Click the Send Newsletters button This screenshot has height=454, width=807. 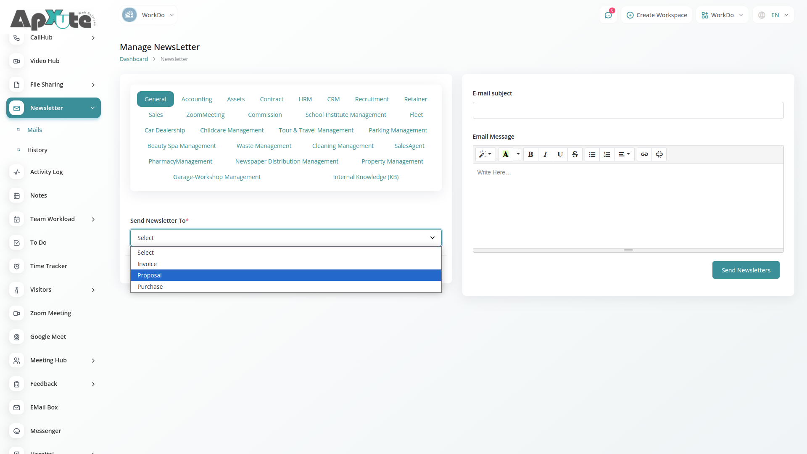746,270
